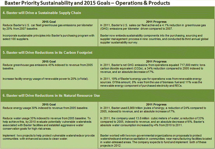This screenshot has height=149, width=215.
Task: Click the 717,800 metric tons GHG emissions paragraph
Action: [x=153, y=69]
